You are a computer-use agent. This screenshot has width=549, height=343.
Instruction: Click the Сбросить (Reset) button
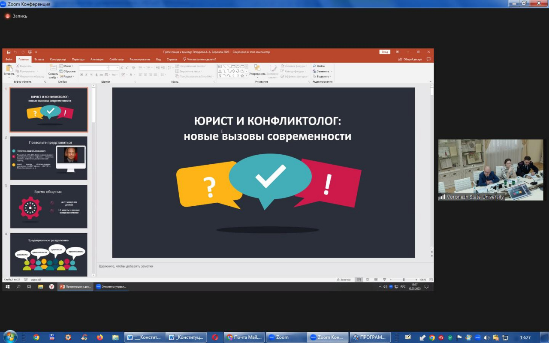(x=69, y=71)
